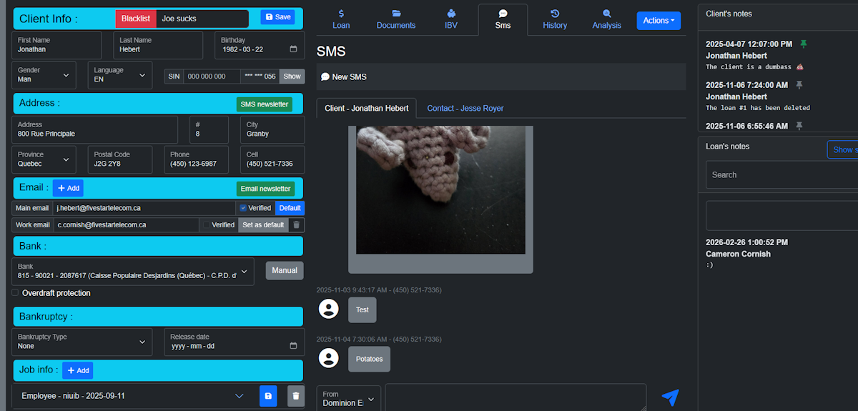Show the full SIN number
Screen dimensions: 858x411
292,76
